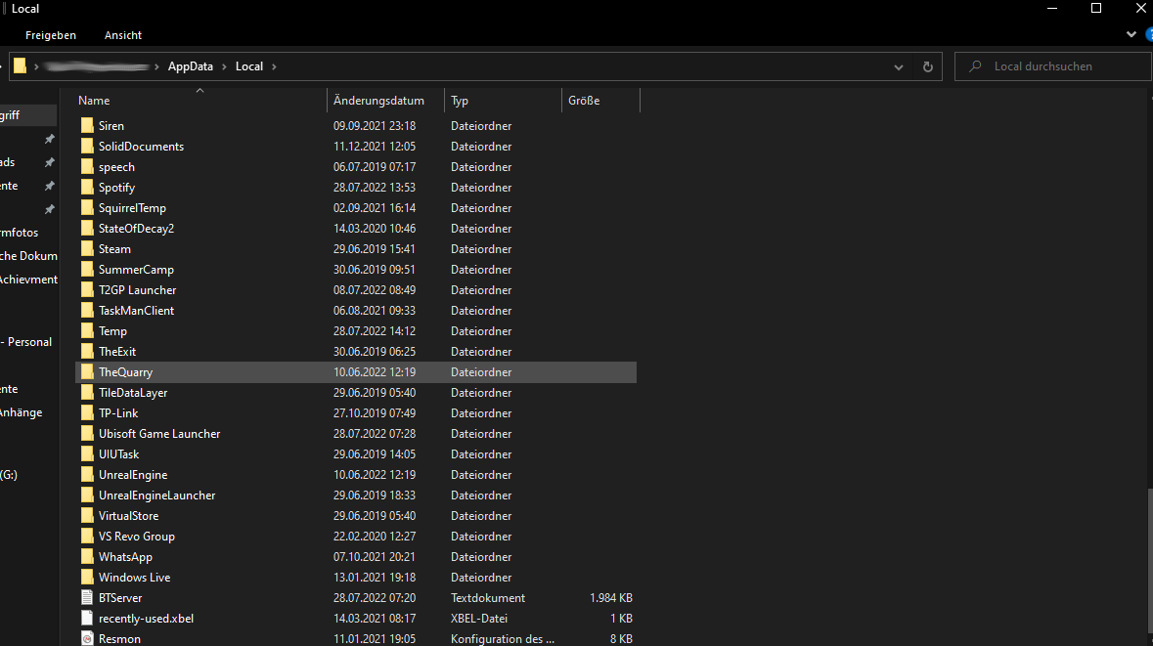Select the BTServer text document icon
Image resolution: width=1153 pixels, height=646 pixels.
(x=87, y=597)
